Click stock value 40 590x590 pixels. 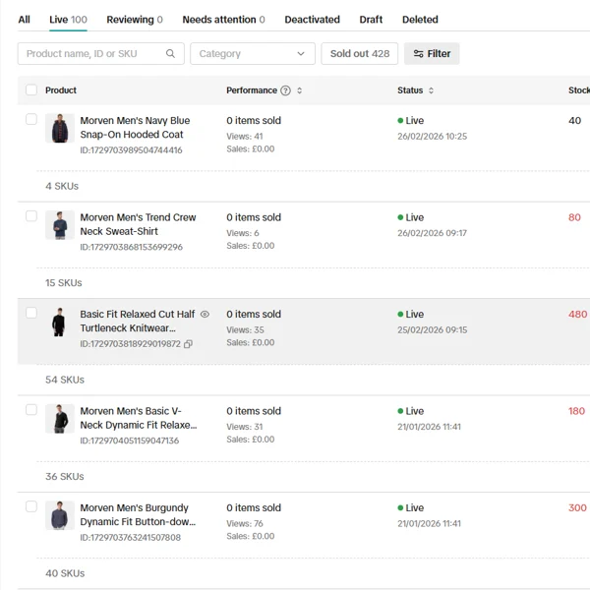[x=574, y=120]
